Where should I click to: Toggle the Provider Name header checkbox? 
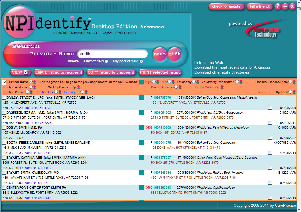[x=4, y=82]
